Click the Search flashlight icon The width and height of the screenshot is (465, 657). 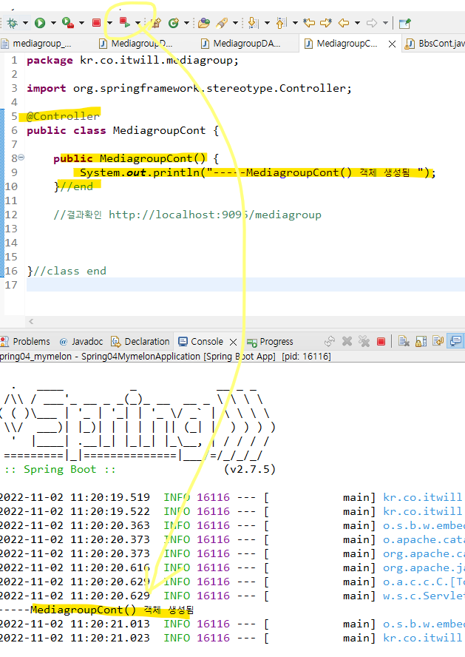[x=222, y=23]
